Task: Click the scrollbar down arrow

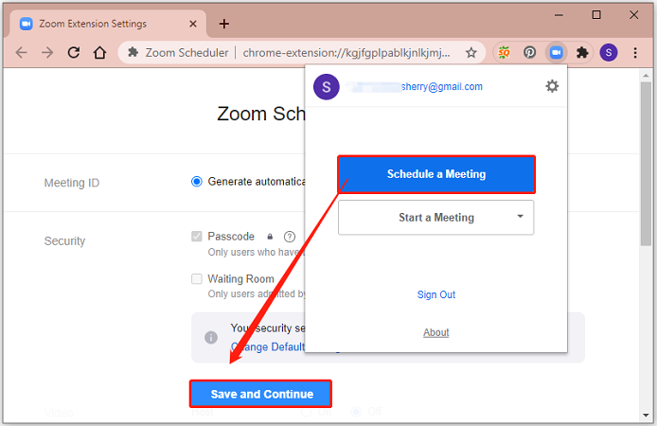Action: click(x=646, y=416)
